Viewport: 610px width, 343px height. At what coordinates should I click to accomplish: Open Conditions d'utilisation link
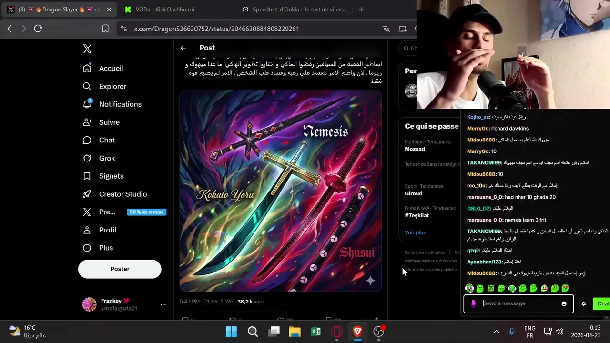pos(426,252)
